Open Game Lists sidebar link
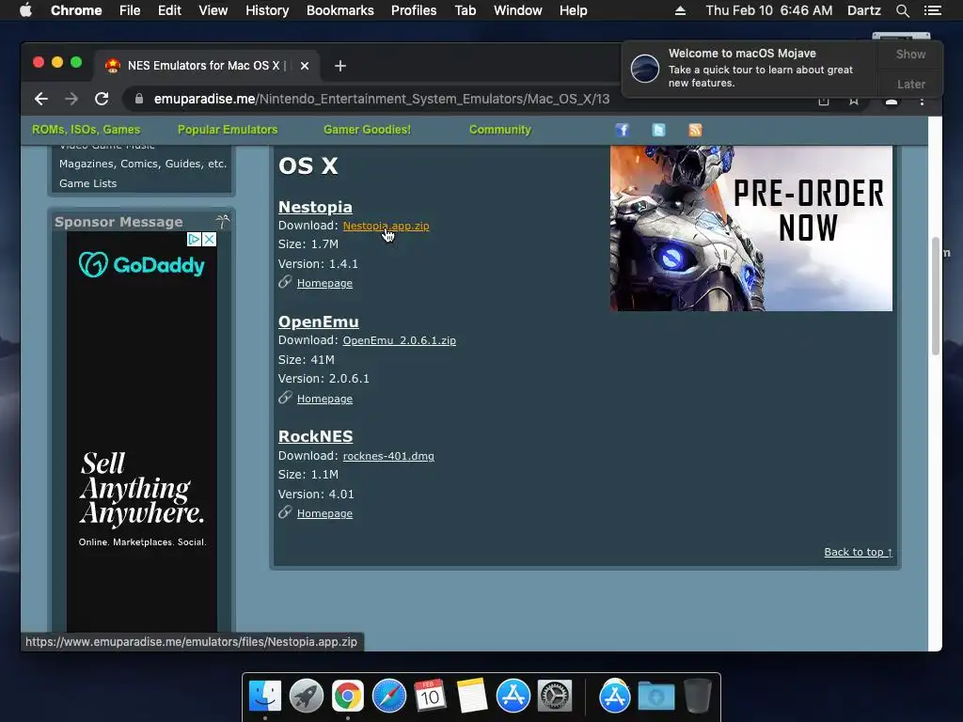The image size is (963, 722). (87, 183)
